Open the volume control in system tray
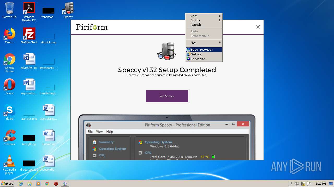Viewport: 334px width, 187px height. click(297, 184)
